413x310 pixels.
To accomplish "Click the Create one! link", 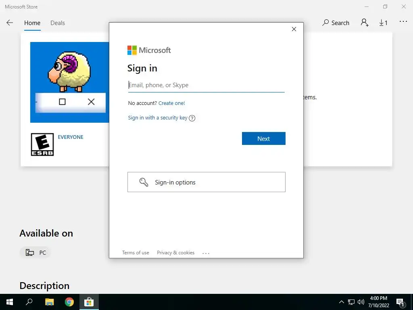I will [x=172, y=103].
